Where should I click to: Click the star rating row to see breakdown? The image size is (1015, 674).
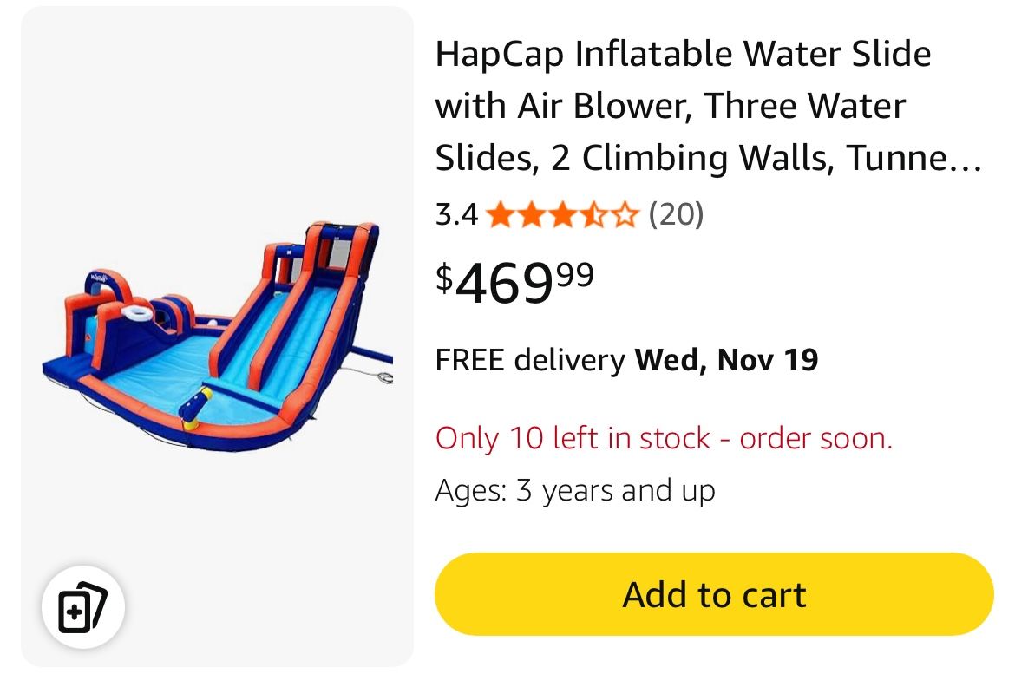(560, 214)
